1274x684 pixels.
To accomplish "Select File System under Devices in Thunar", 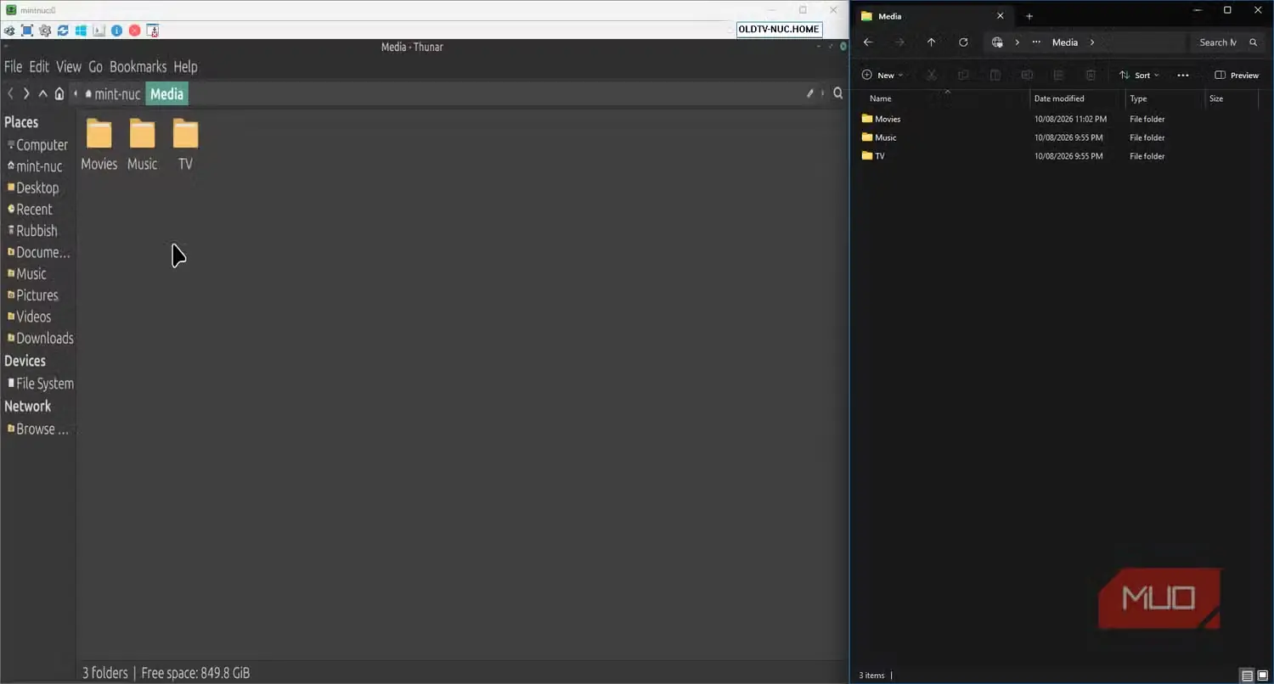I will [x=40, y=384].
